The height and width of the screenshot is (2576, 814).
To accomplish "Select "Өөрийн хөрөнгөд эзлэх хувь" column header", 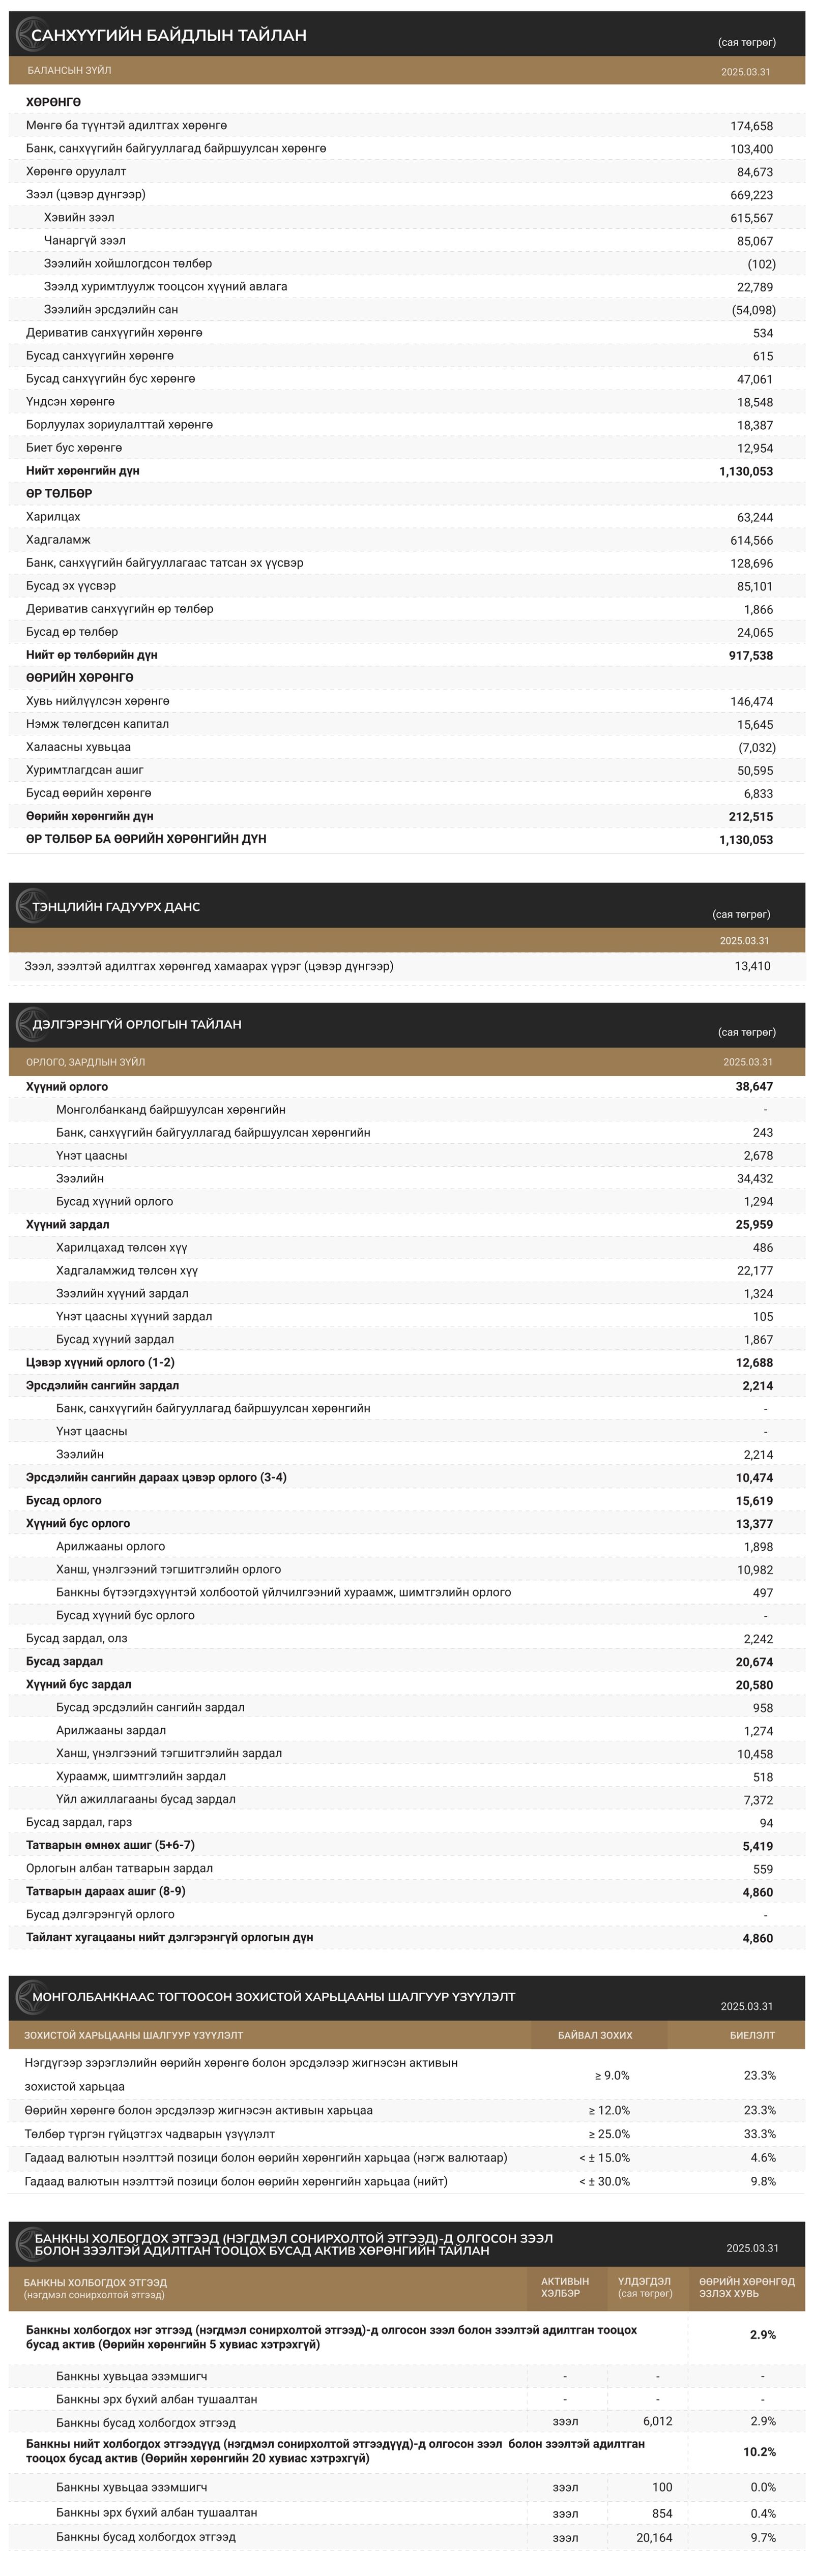I will (x=747, y=2287).
